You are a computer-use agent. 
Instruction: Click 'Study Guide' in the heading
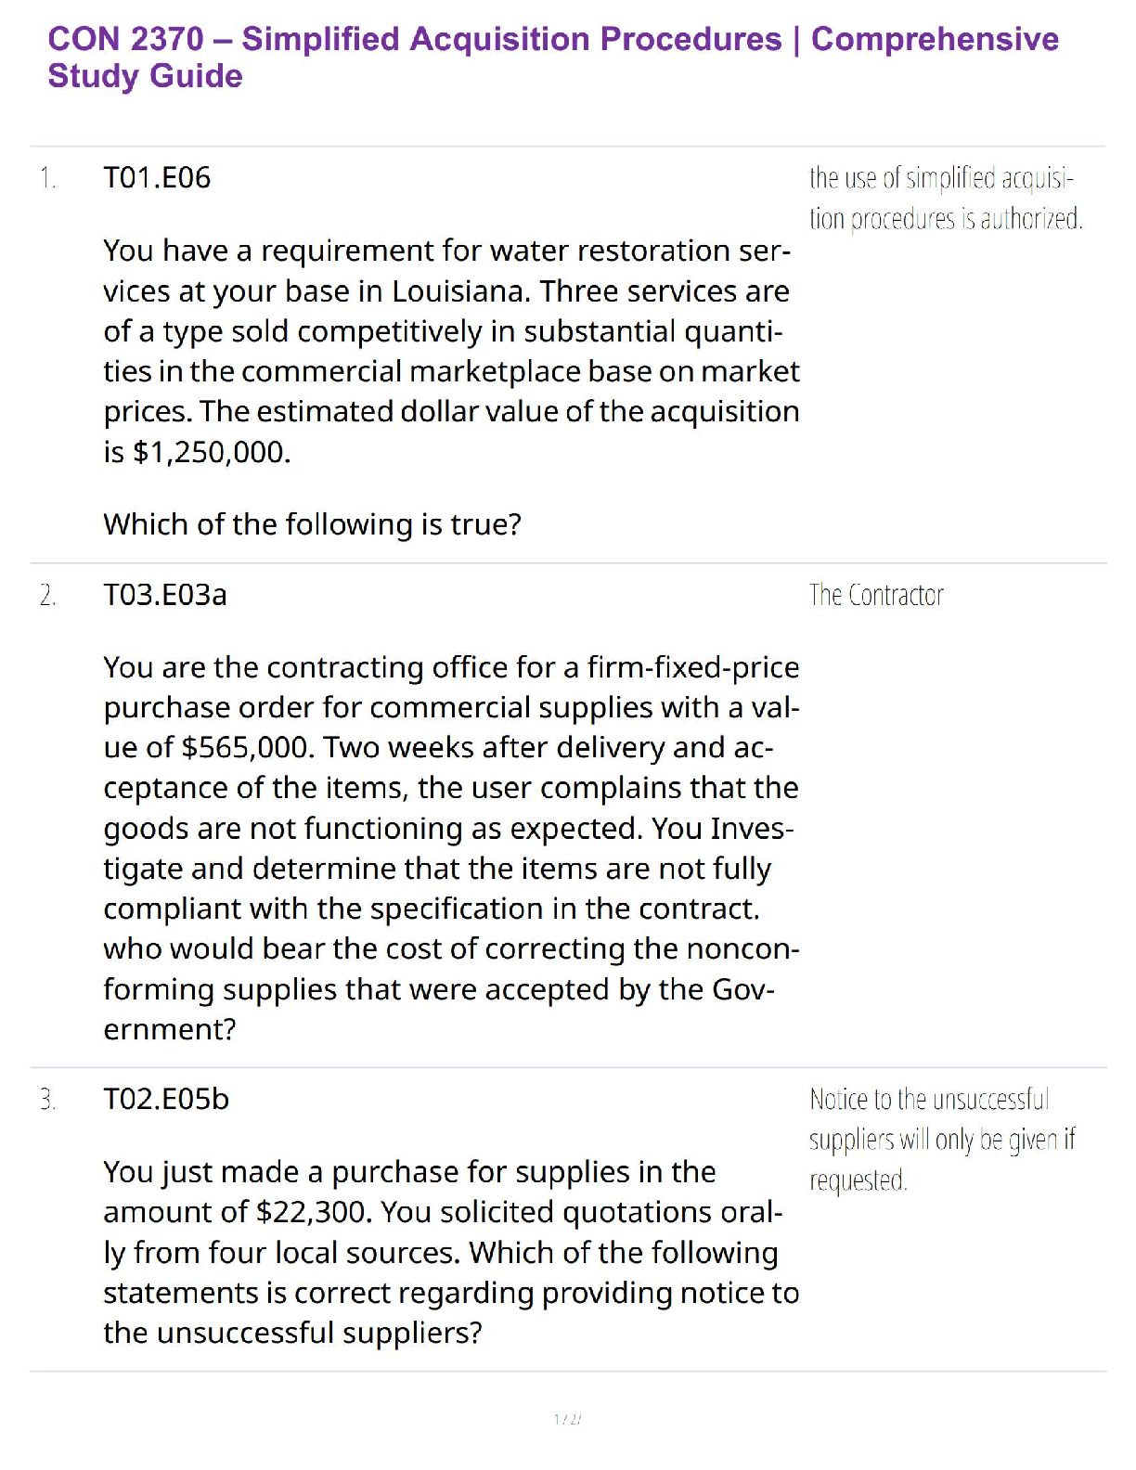pos(145,76)
